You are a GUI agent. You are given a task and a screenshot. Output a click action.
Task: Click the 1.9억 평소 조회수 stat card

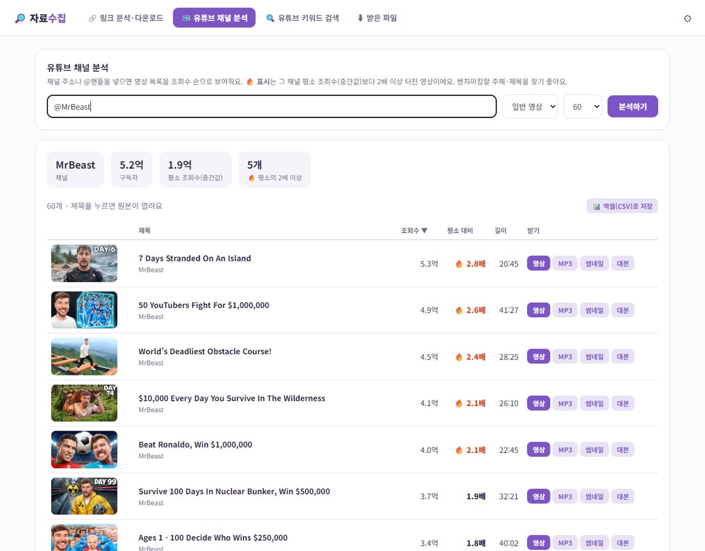196,170
